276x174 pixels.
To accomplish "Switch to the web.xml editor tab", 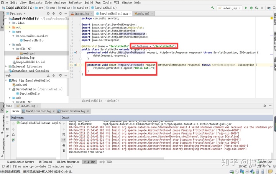I will [x=143, y=13].
